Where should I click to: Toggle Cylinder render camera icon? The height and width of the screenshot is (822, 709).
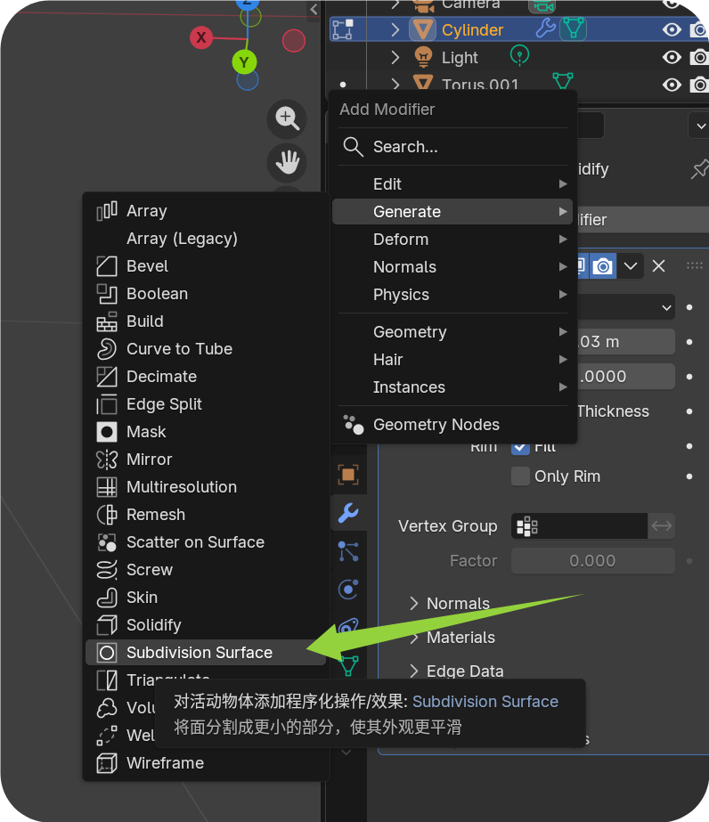[x=698, y=29]
